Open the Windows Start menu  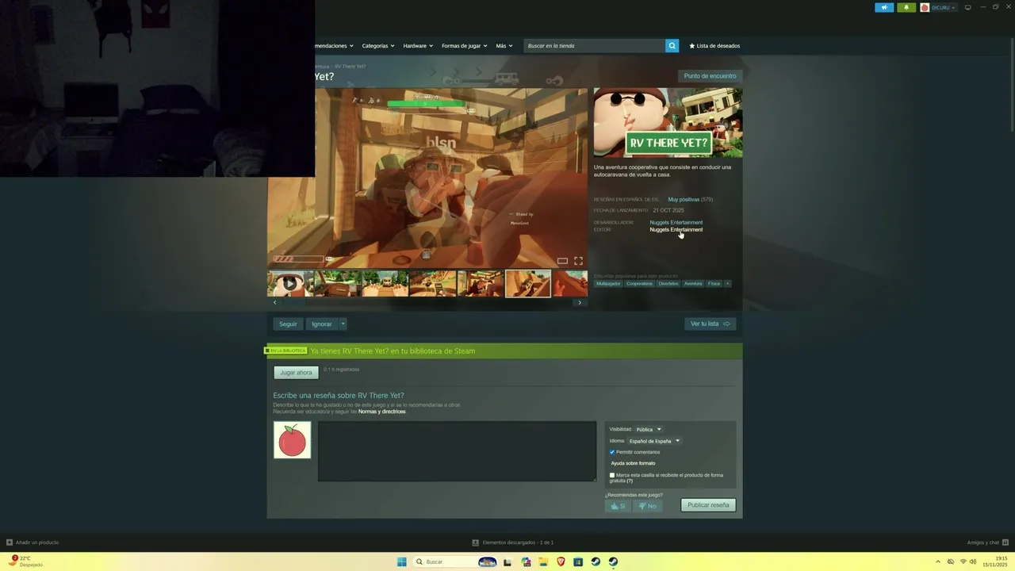pos(402,561)
